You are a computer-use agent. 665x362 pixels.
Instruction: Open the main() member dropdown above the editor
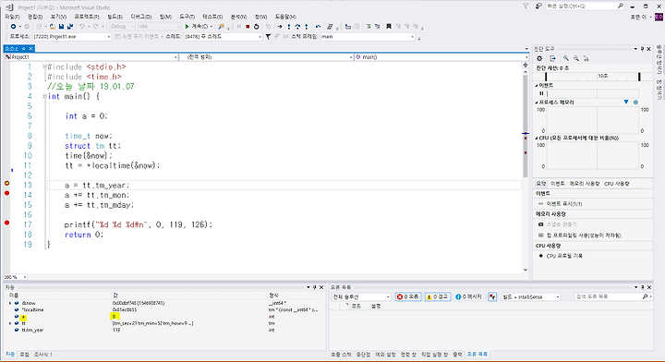[x=441, y=57]
